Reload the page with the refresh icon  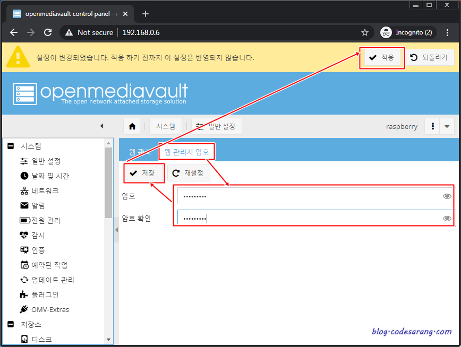click(x=48, y=32)
